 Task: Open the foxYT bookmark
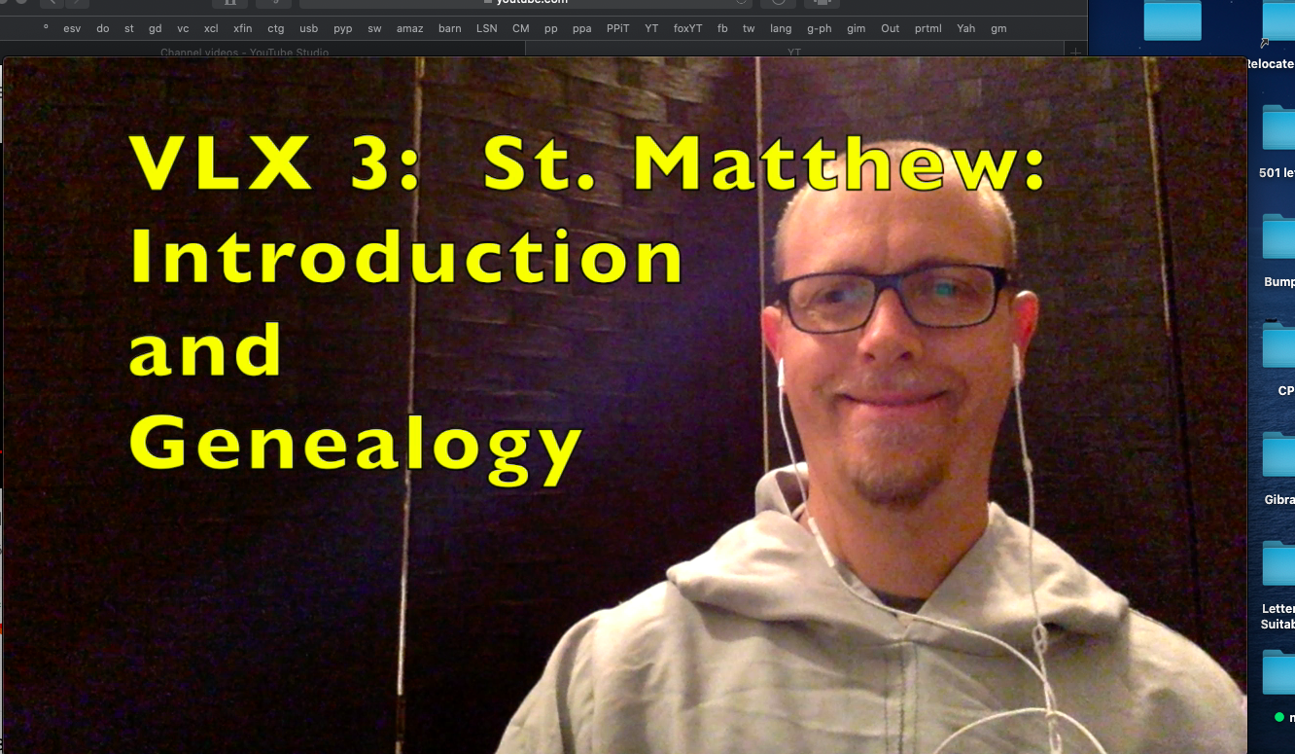click(x=688, y=28)
